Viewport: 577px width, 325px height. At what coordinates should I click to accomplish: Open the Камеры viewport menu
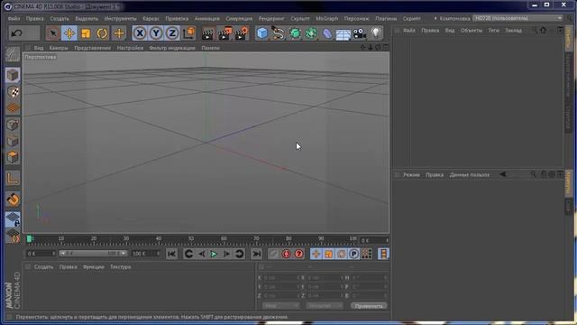[x=59, y=48]
